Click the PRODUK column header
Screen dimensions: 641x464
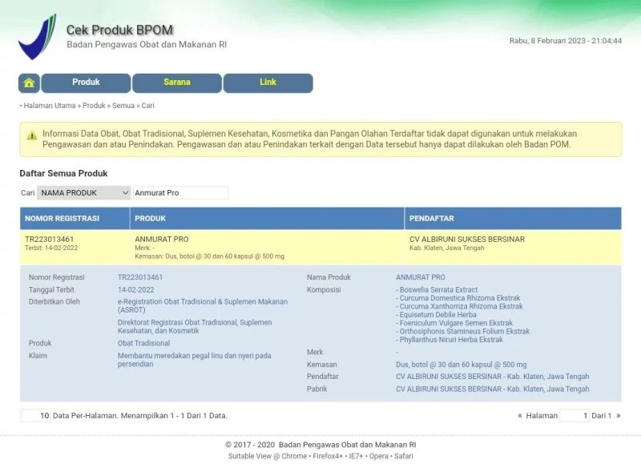(x=268, y=218)
